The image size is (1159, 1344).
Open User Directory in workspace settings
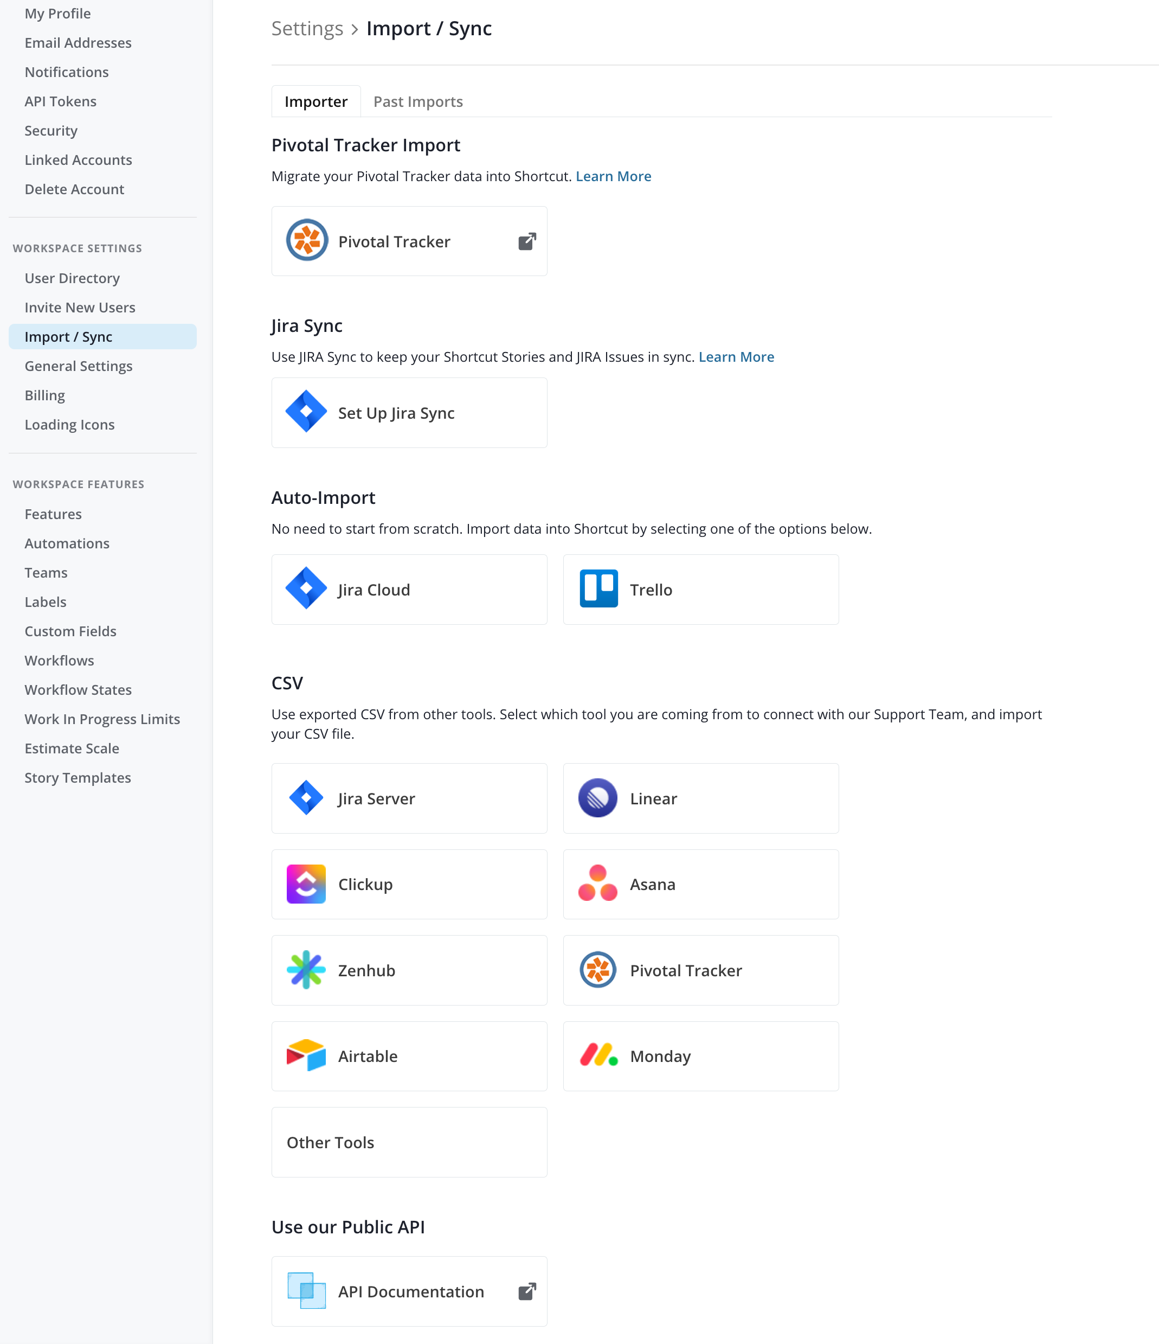pos(72,278)
